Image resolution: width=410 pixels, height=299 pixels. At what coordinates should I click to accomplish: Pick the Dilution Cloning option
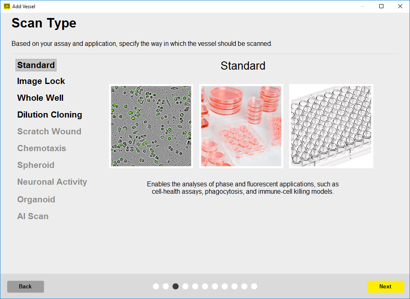[x=50, y=115]
